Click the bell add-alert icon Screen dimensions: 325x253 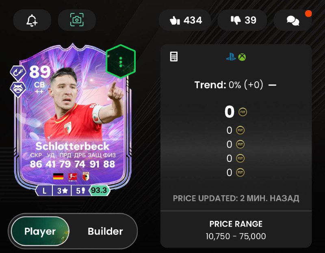[x=32, y=20]
